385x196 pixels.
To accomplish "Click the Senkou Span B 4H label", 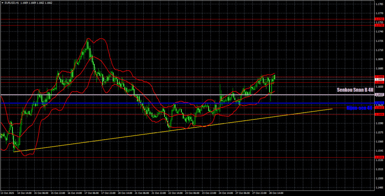I will (355, 90).
